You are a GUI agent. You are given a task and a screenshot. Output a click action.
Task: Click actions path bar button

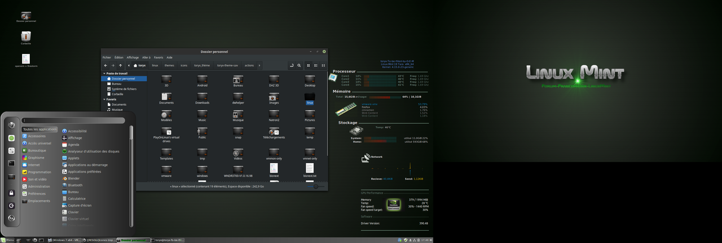point(249,65)
